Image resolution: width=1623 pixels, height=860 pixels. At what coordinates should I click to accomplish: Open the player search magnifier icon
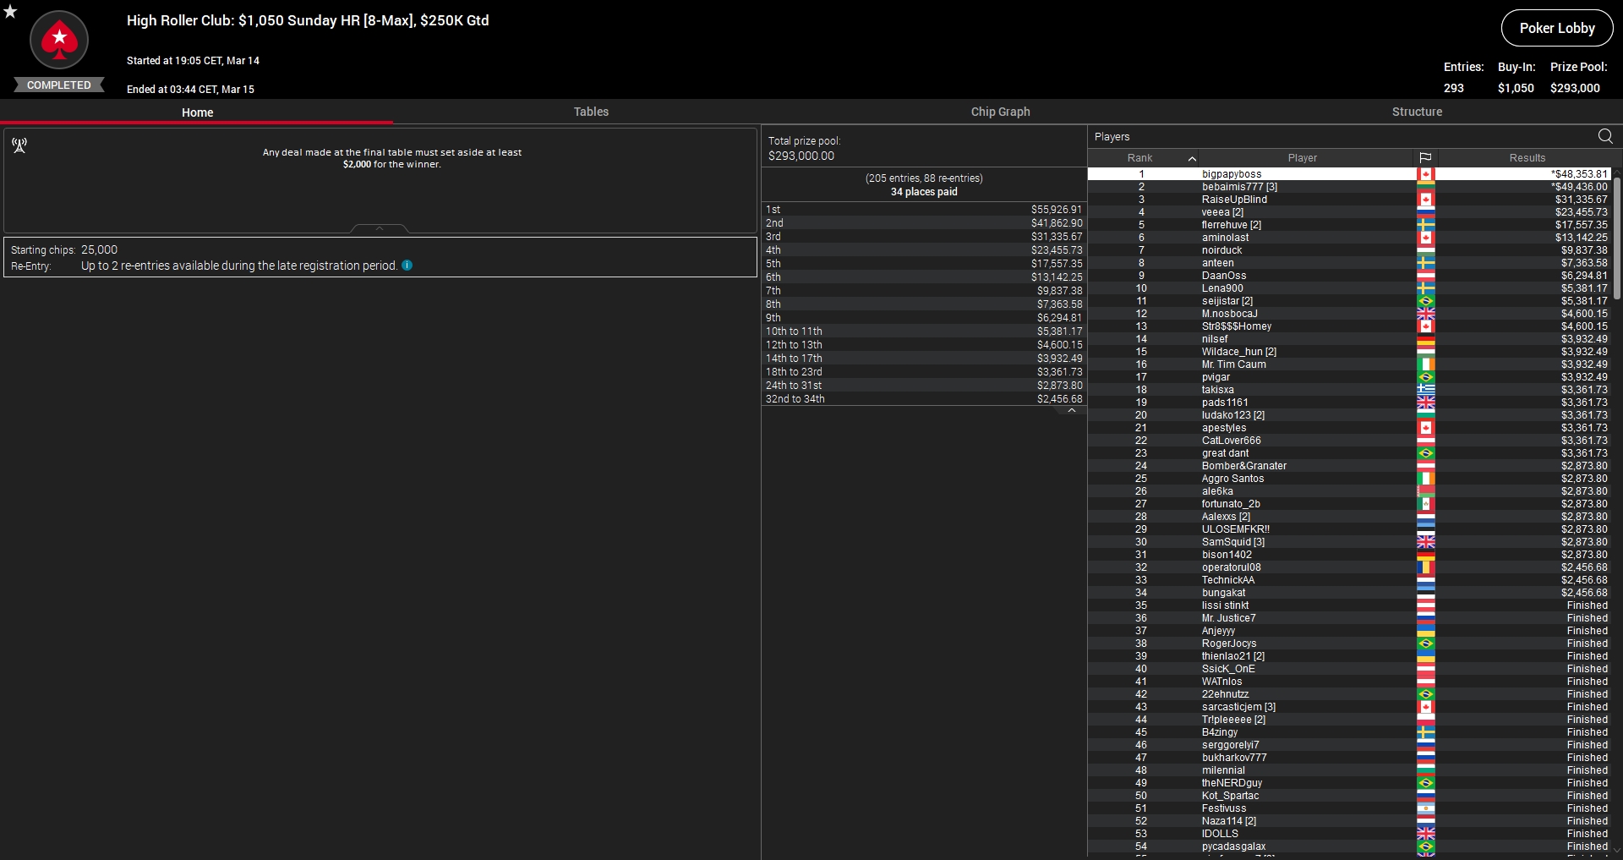pos(1605,136)
